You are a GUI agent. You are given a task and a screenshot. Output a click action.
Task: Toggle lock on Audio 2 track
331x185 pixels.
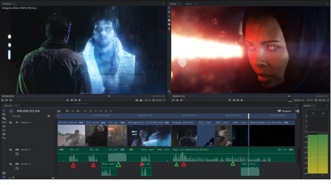pos(10,164)
